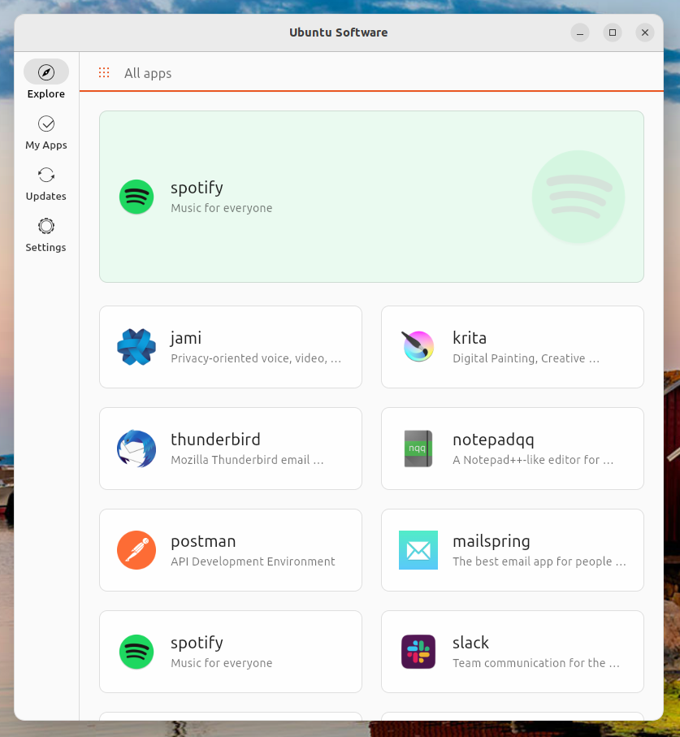Click the large faded Spotify banner logo
Screen dimensions: 680x737
[x=578, y=197]
